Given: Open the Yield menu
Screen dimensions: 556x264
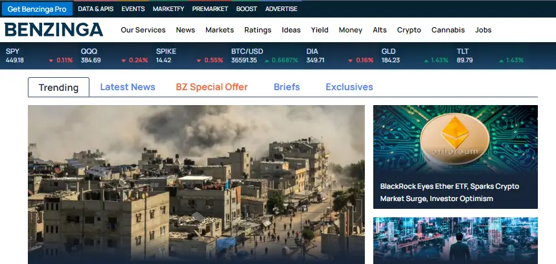Looking at the screenshot, I should coord(319,30).
